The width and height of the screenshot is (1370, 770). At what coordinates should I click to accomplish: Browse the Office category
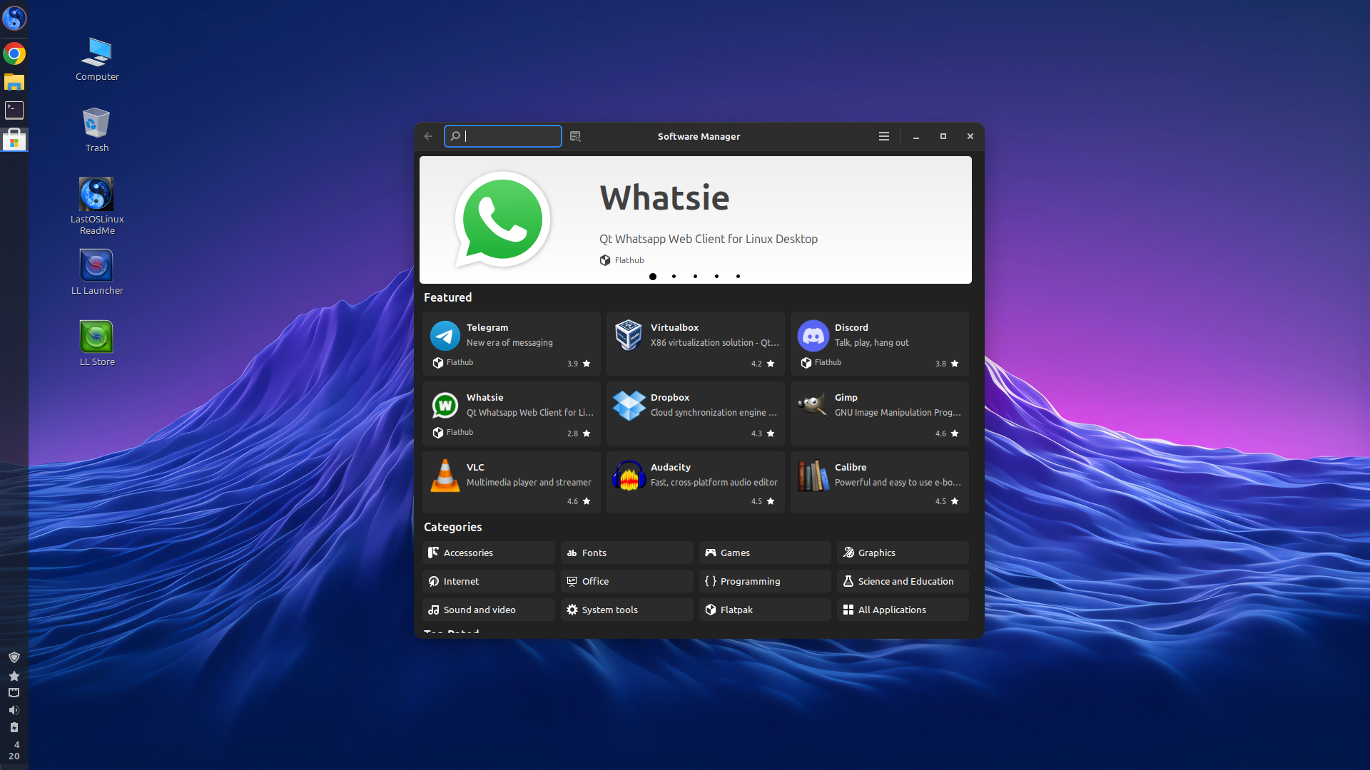[x=626, y=581]
